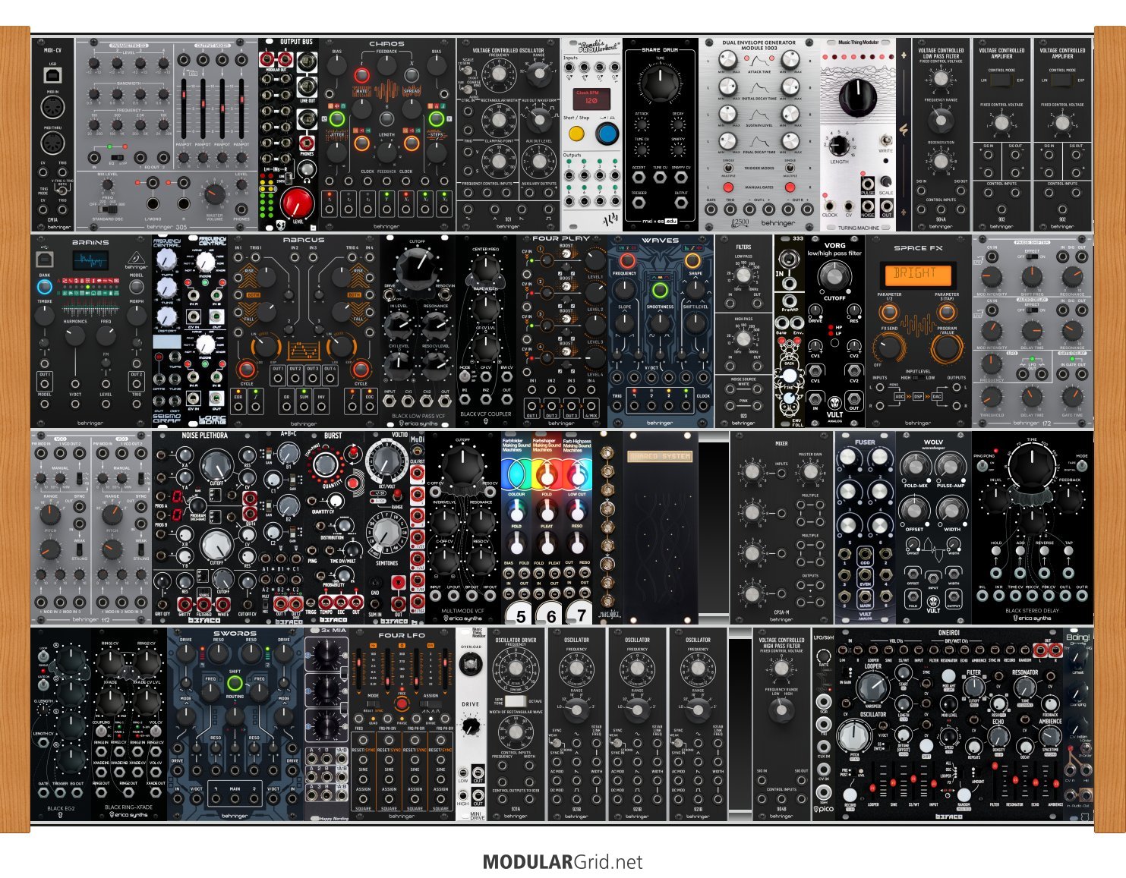The image size is (1126, 878).
Task: Click the big Voltio knob
Action: [x=387, y=462]
